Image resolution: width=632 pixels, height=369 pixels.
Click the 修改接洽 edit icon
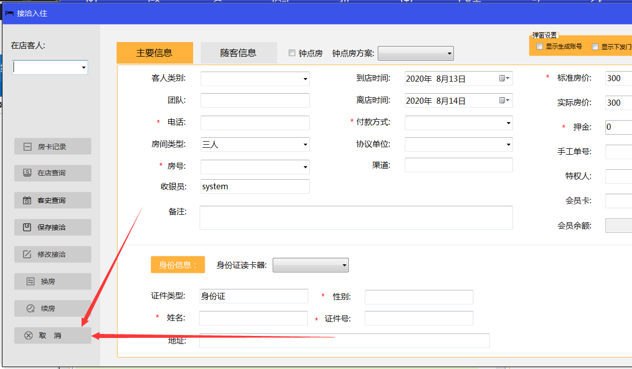click(x=28, y=254)
